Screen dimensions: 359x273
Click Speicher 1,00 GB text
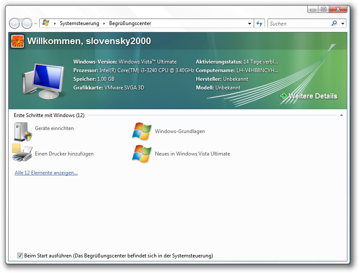(94, 79)
